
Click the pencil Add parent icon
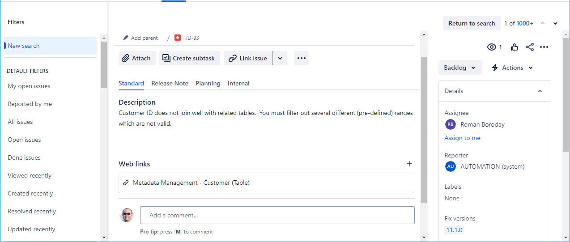[126, 38]
